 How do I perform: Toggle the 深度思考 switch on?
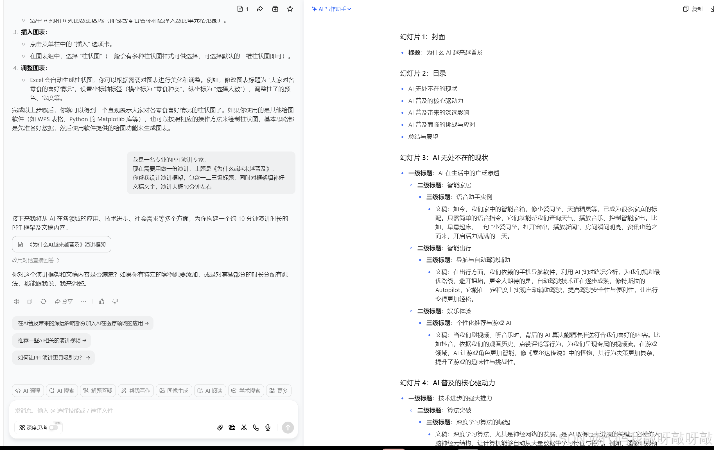pyautogui.click(x=53, y=428)
